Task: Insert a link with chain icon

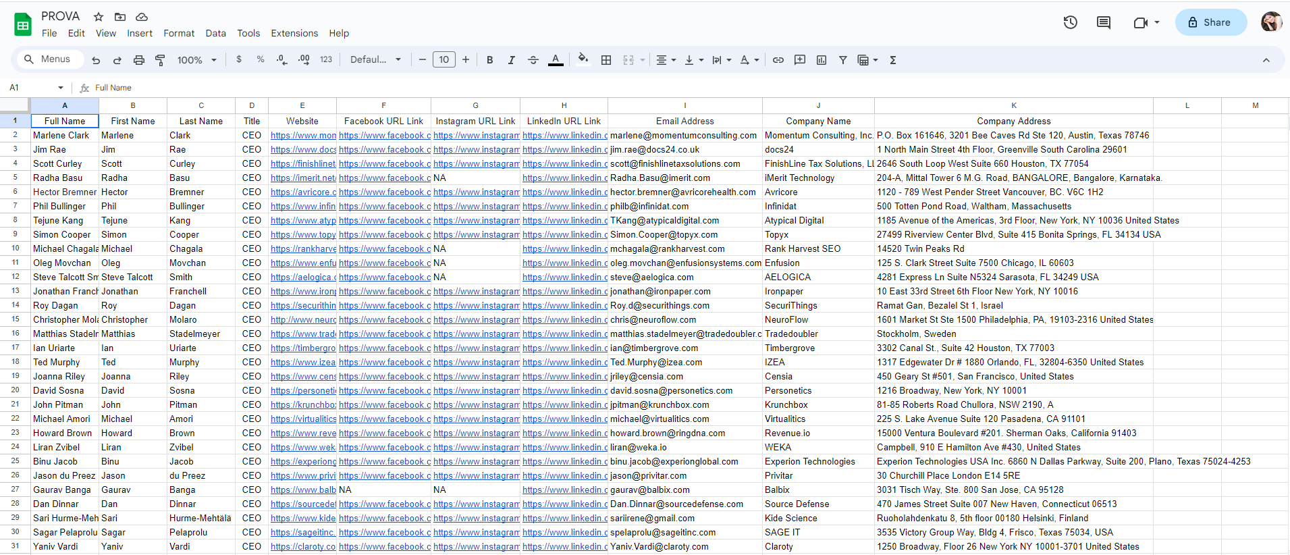Action: click(778, 60)
